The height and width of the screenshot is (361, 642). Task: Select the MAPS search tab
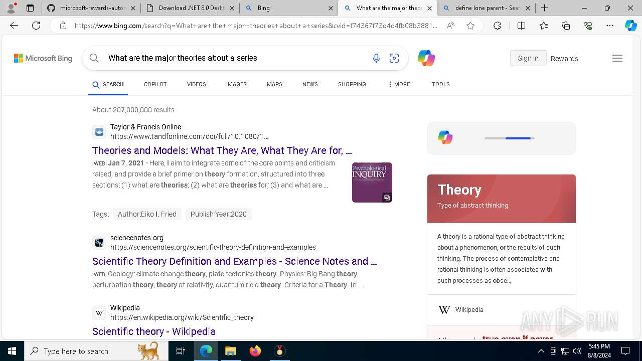click(x=274, y=84)
